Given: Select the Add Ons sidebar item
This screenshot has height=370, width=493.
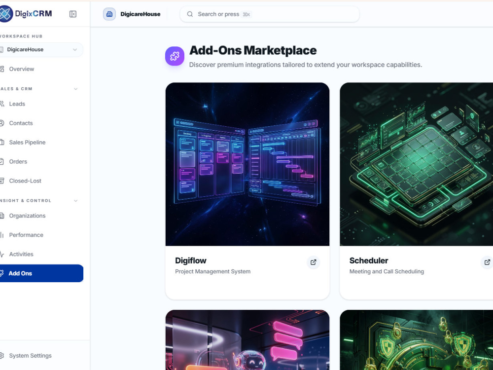Looking at the screenshot, I should coord(41,273).
